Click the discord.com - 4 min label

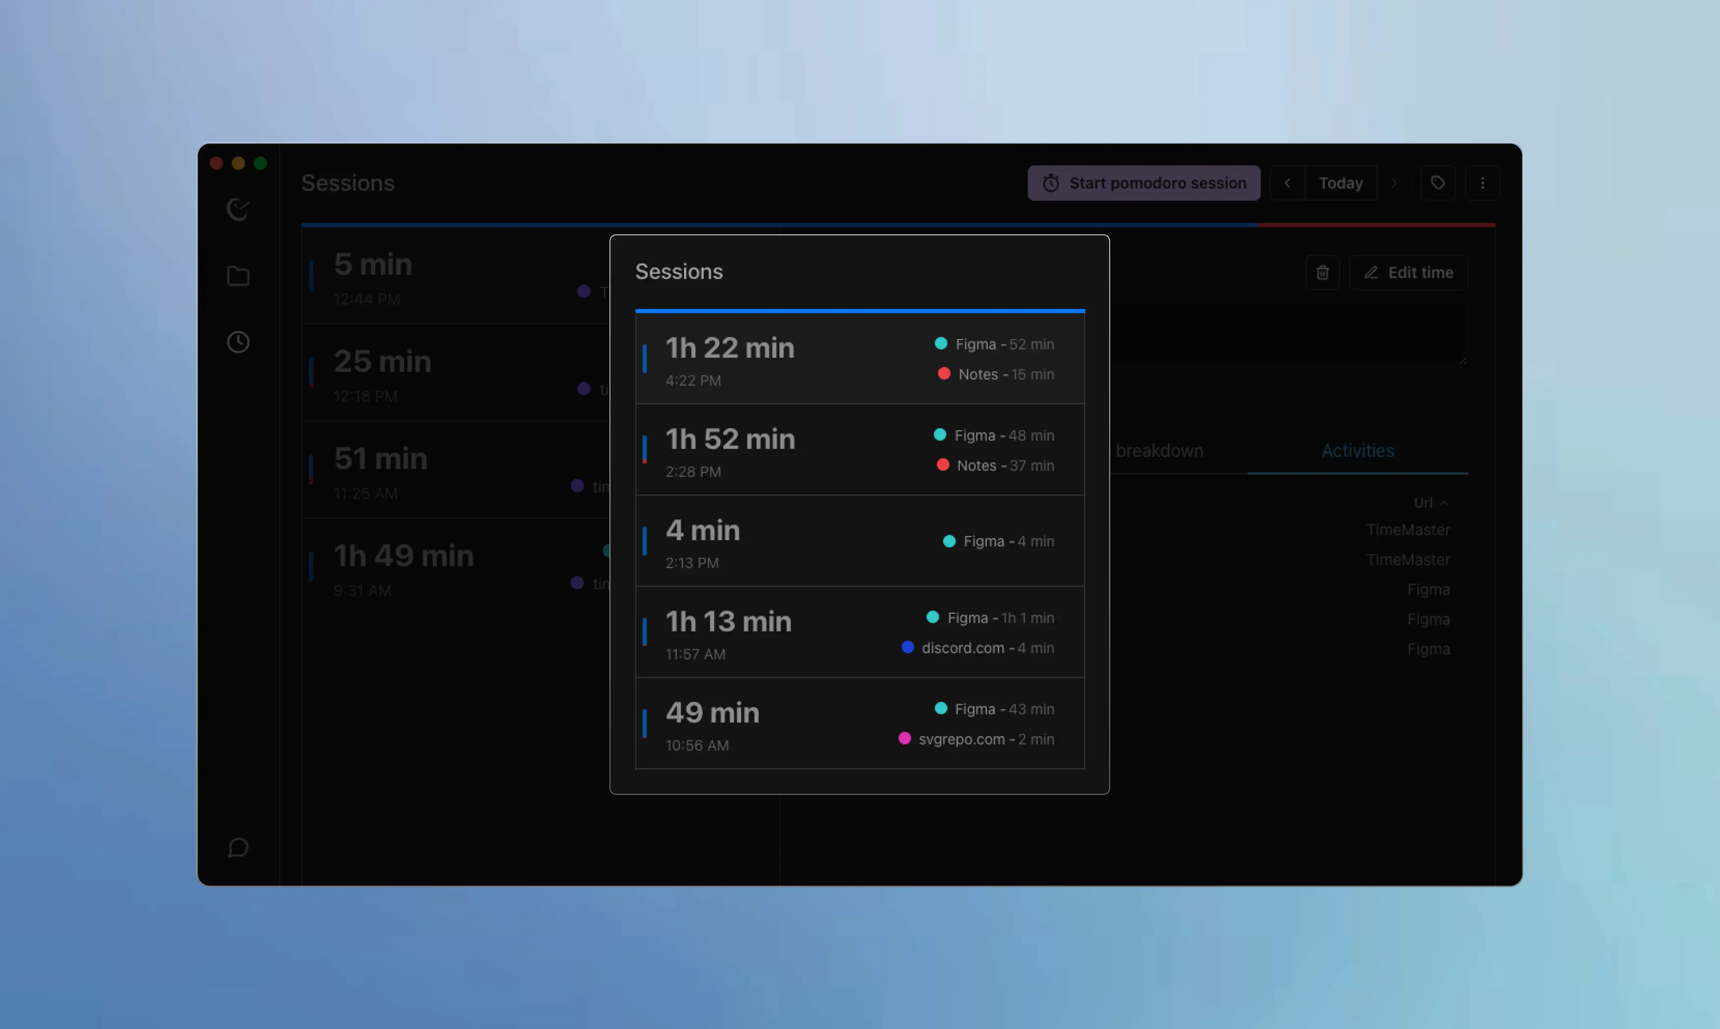988,648
